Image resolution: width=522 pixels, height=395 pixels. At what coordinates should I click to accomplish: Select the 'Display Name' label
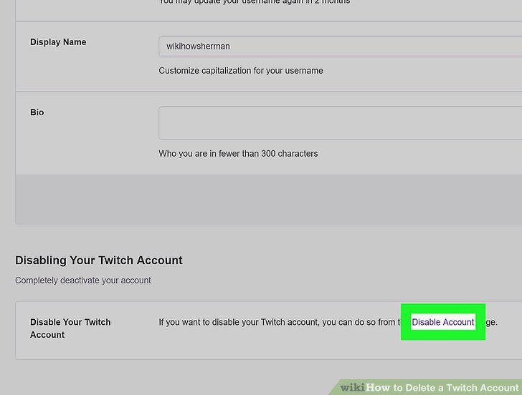(58, 42)
